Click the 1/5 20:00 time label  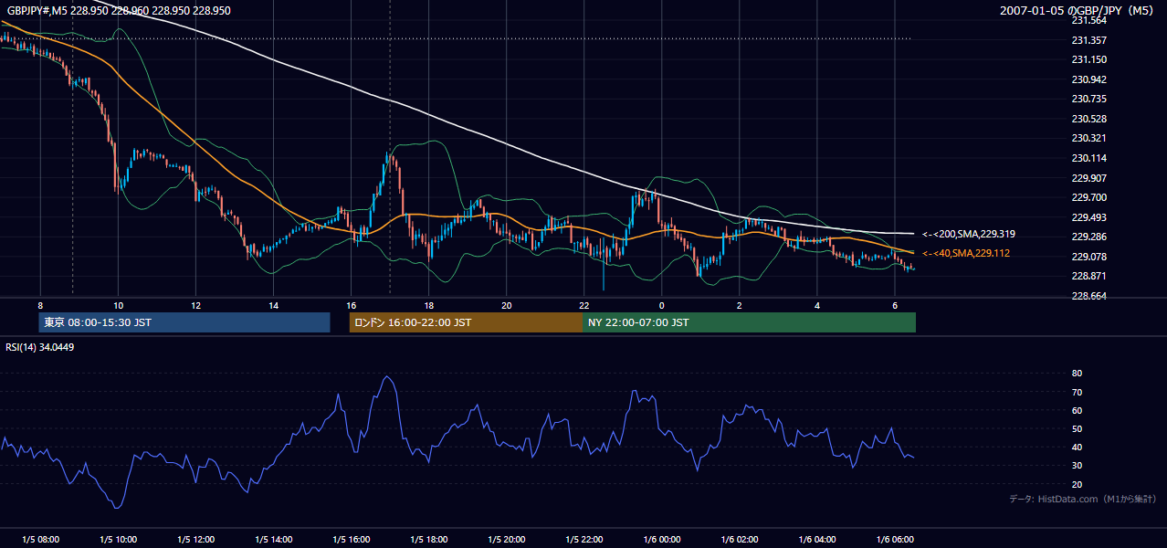click(507, 540)
